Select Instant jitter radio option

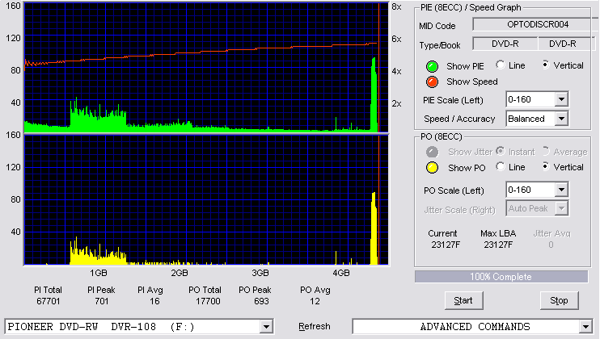click(500, 151)
